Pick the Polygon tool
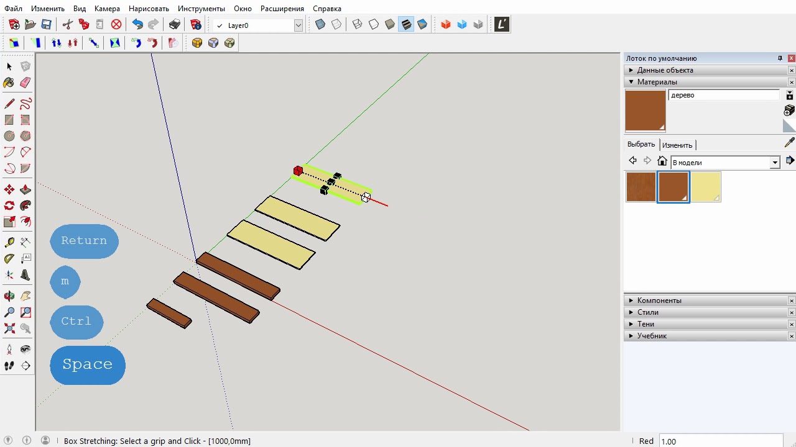This screenshot has width=796, height=447. coord(25,136)
